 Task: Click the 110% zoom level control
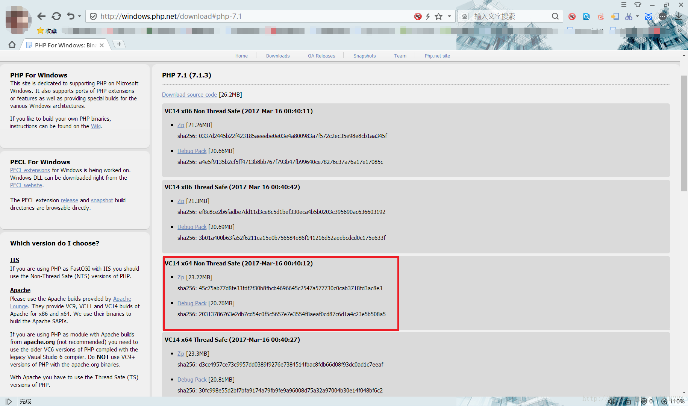[x=673, y=401]
